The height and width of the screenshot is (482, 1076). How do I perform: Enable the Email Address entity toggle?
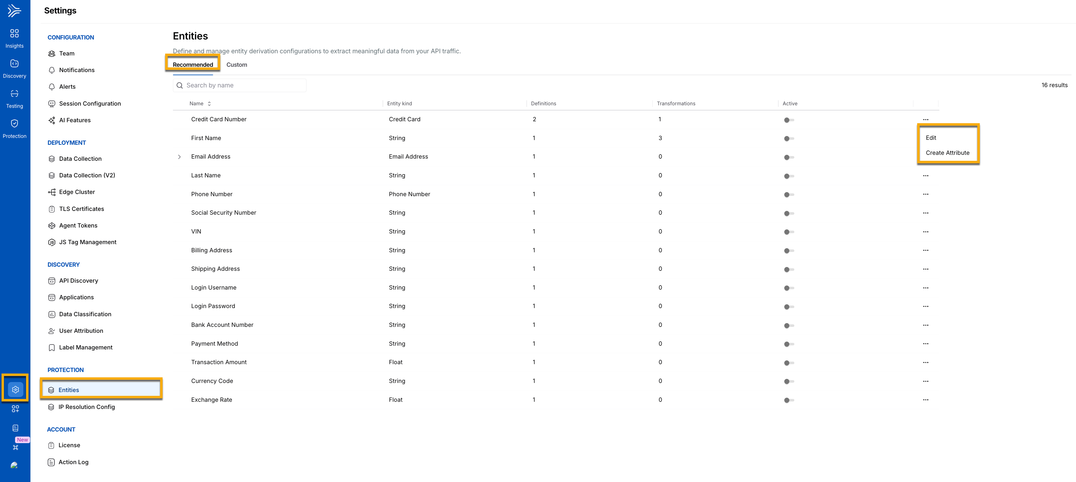(789, 157)
